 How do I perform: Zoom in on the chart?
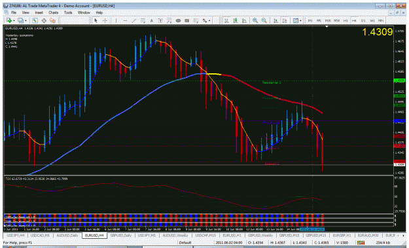[255, 20]
